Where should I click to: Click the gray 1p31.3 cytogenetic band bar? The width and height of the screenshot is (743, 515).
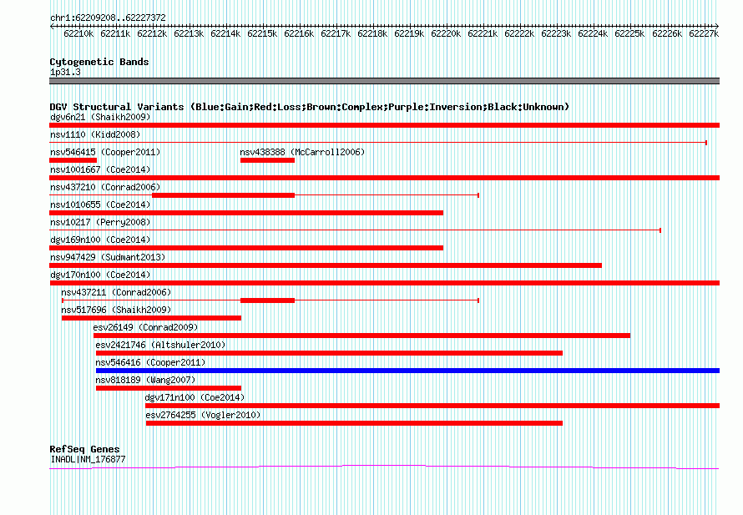pyautogui.click(x=384, y=81)
